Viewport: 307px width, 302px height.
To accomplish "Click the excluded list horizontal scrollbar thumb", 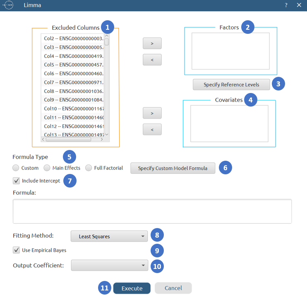I will coord(68,139).
